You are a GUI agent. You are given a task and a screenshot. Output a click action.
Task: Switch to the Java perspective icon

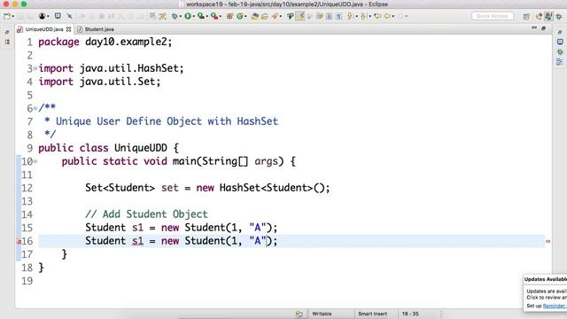[x=548, y=16]
